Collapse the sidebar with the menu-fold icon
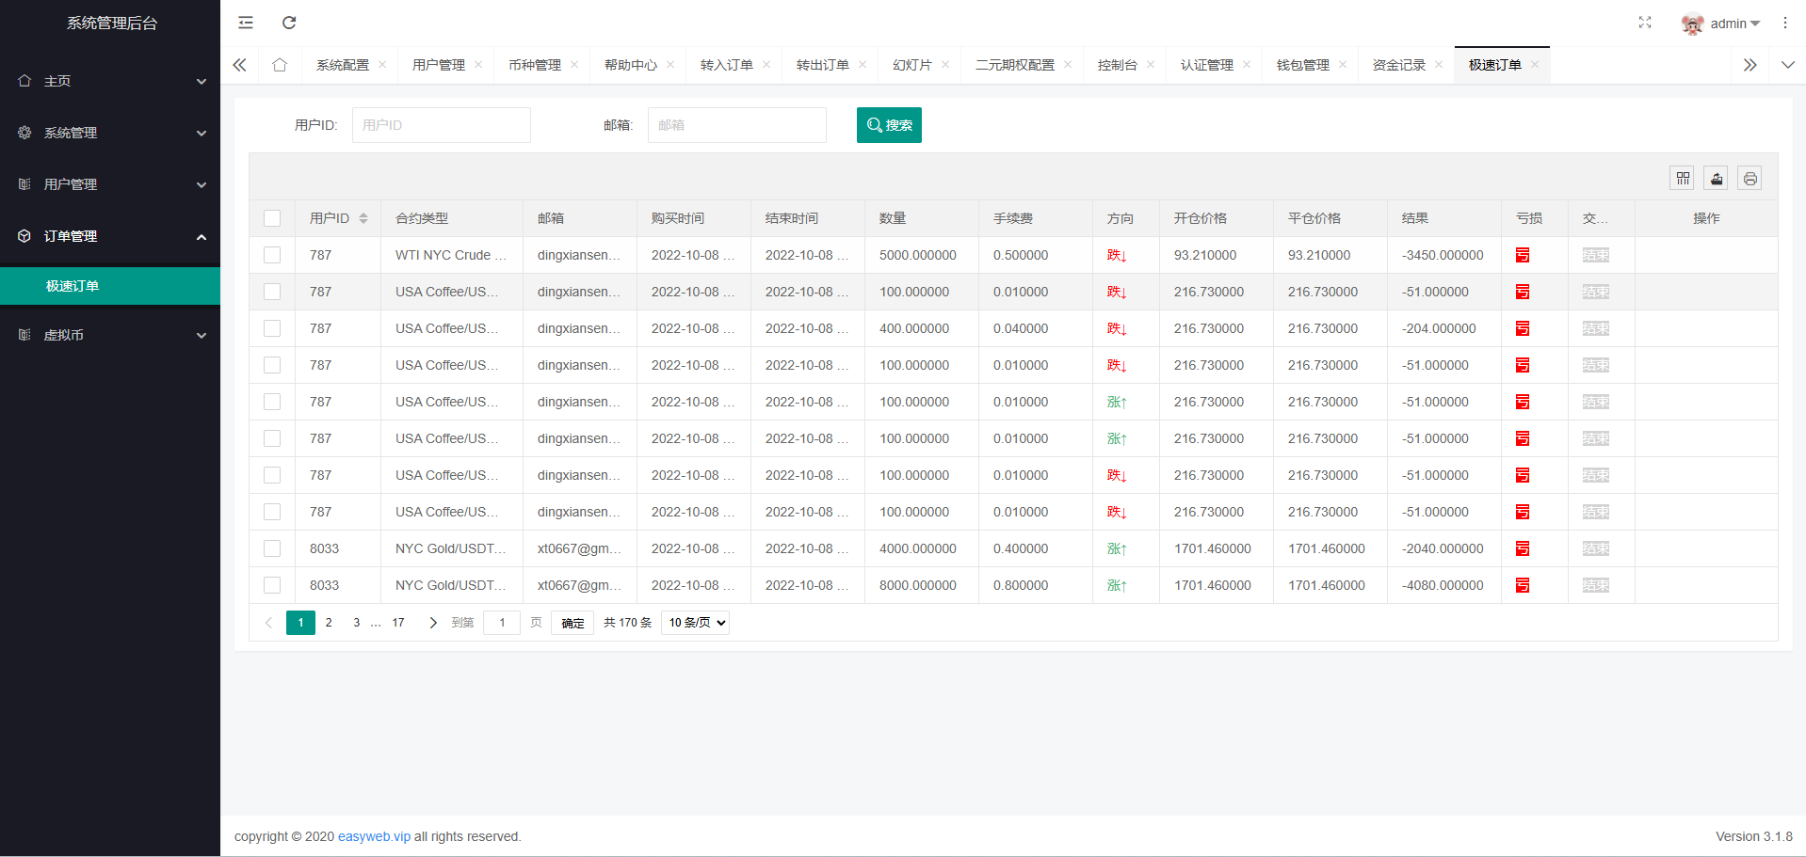 coord(246,23)
